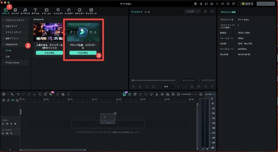Open the gift icon in title bar

point(195,4)
